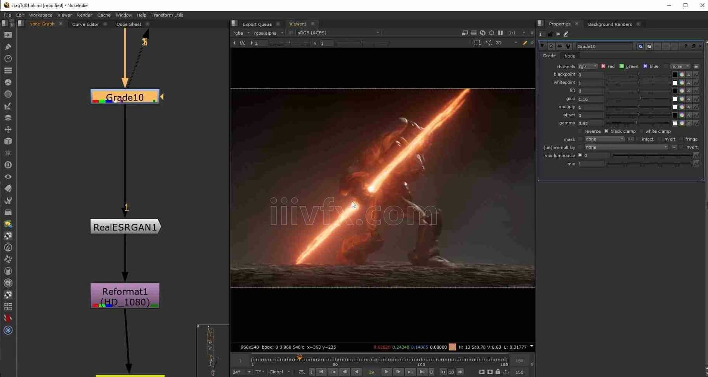Click the gamma slider
Screen dimensions: 708x377
point(639,123)
